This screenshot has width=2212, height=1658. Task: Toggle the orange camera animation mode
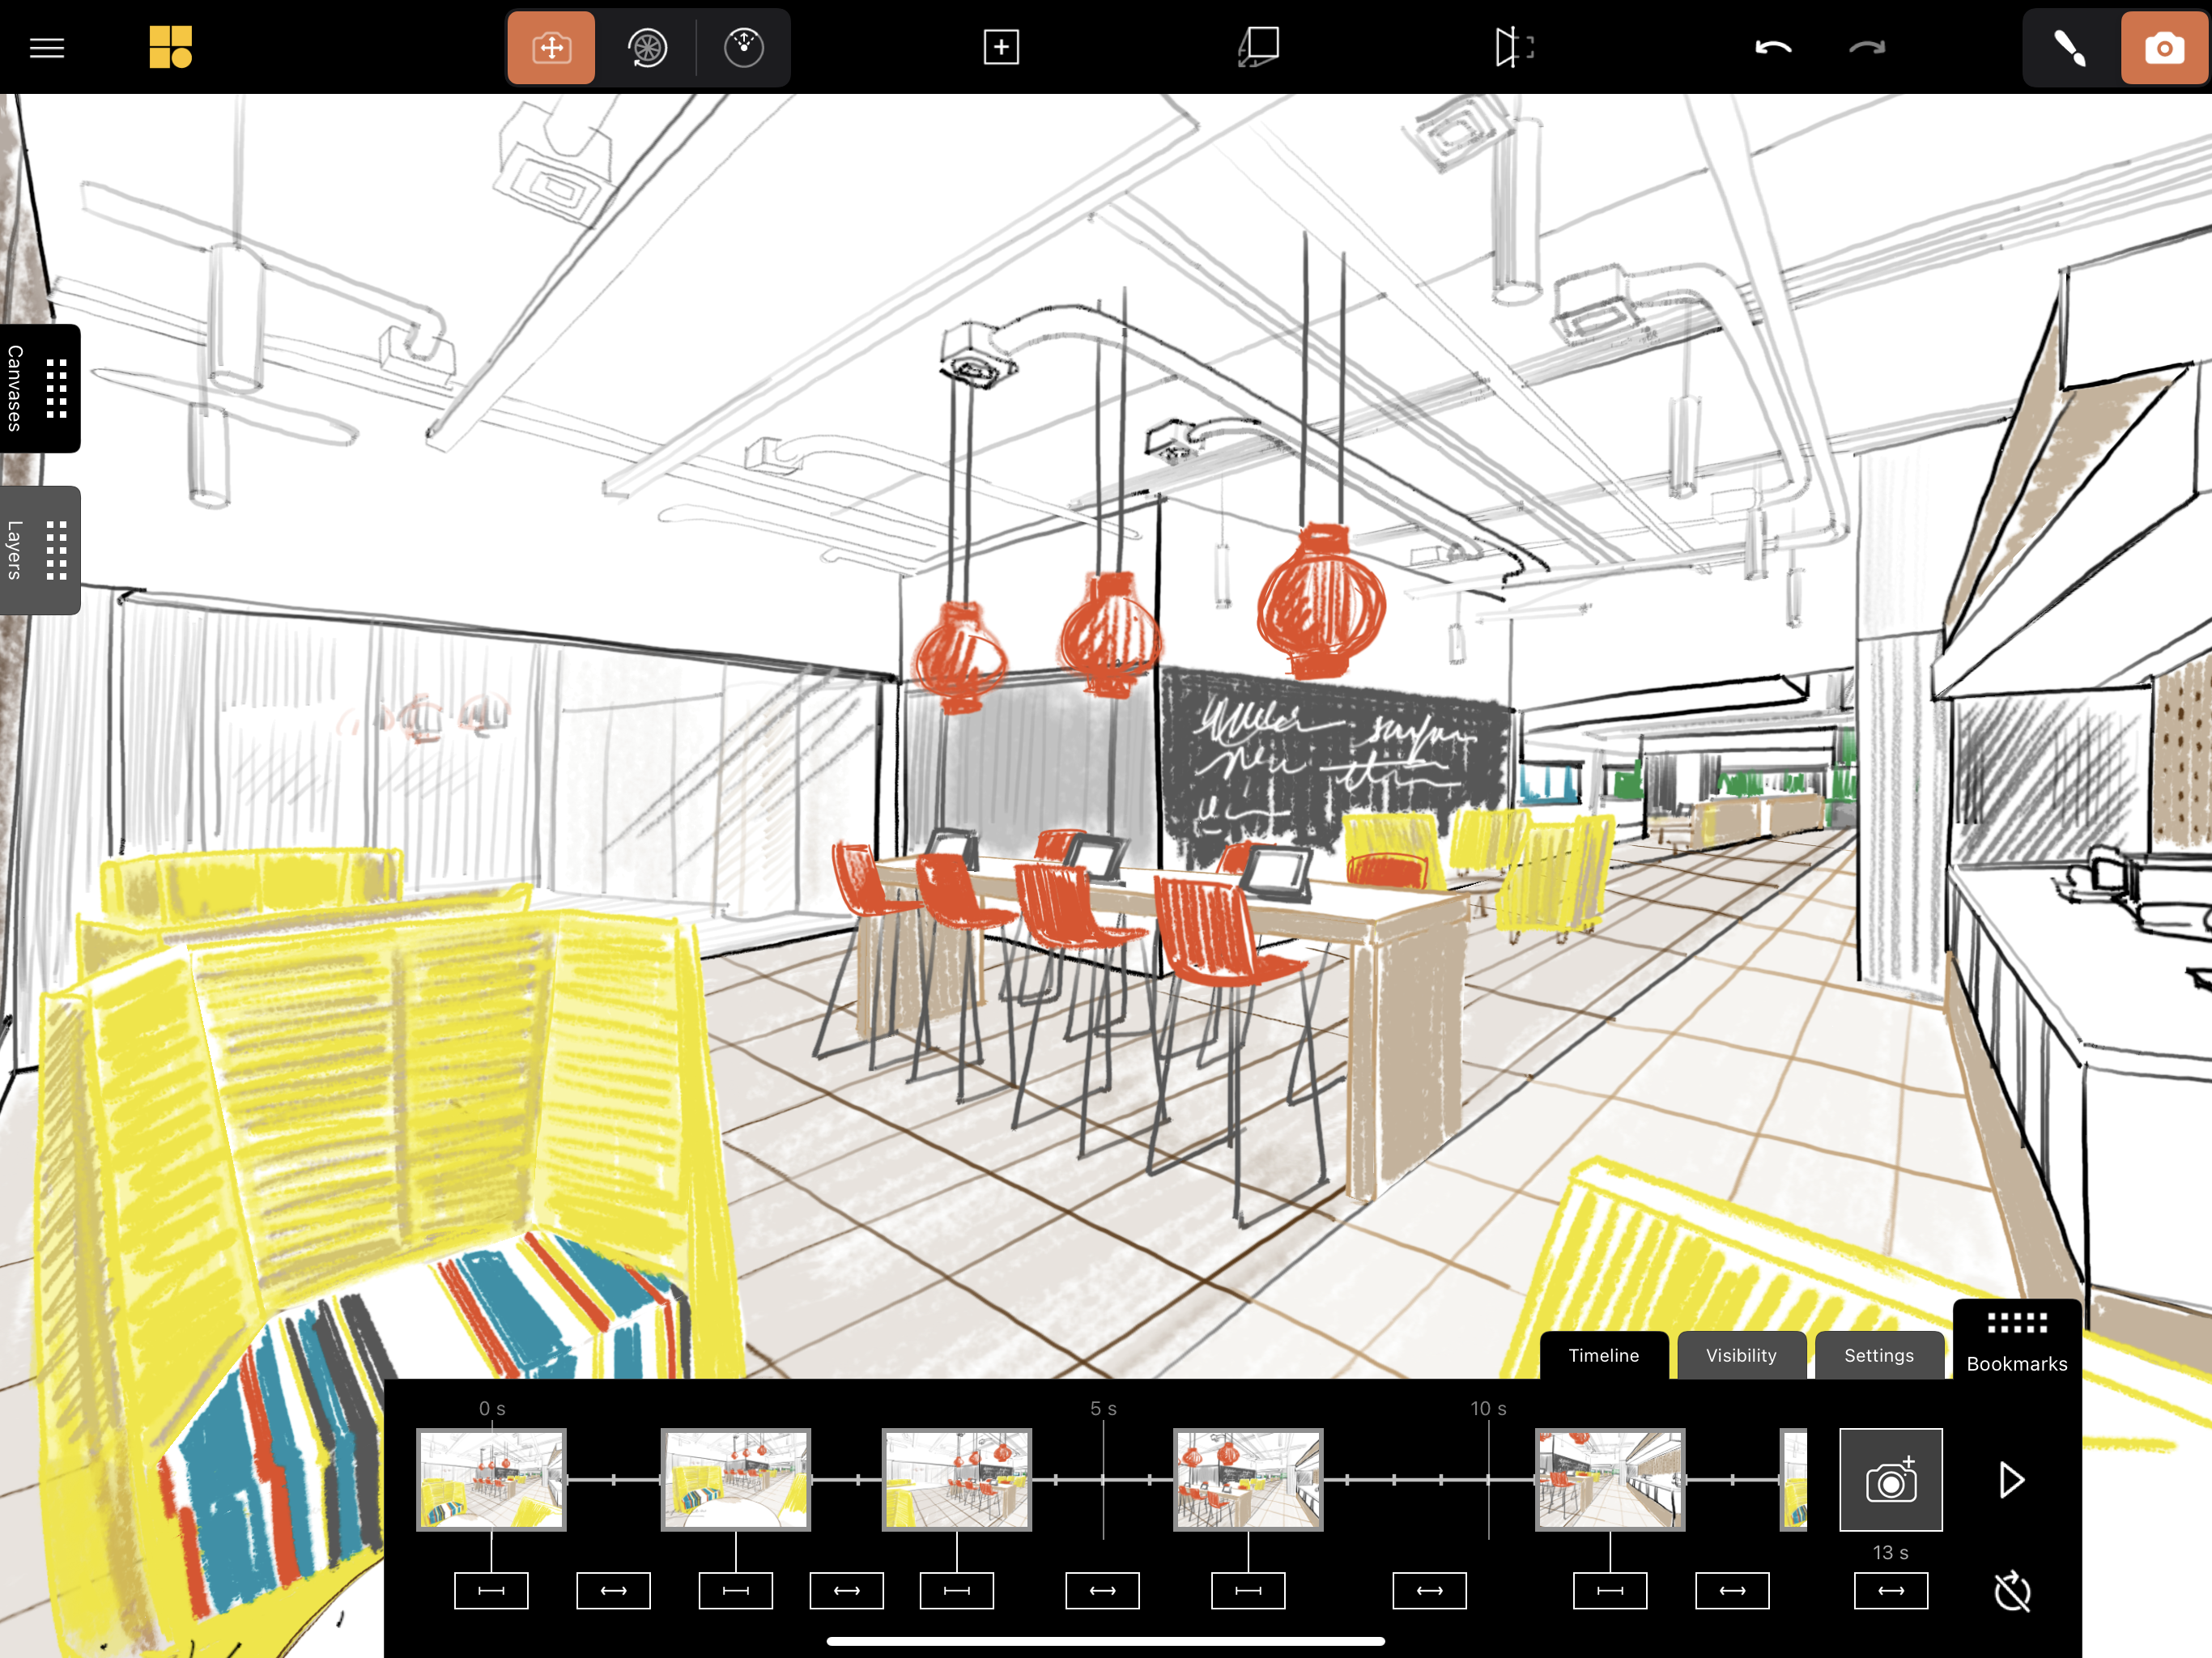click(2163, 47)
